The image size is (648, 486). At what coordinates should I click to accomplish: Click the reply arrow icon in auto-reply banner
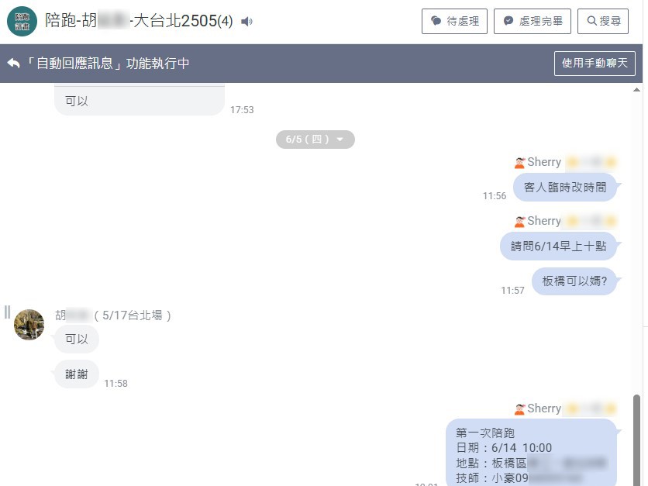14,64
